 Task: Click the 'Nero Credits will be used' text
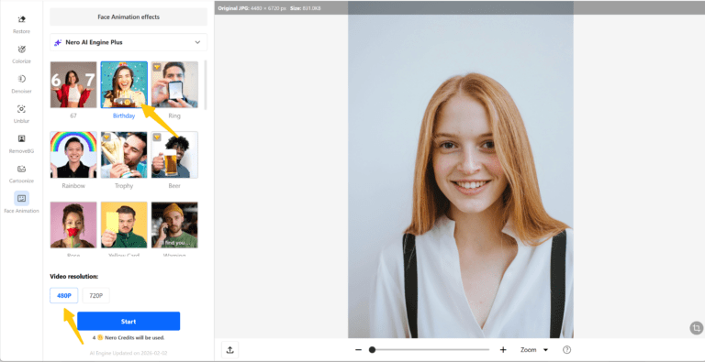click(x=134, y=338)
